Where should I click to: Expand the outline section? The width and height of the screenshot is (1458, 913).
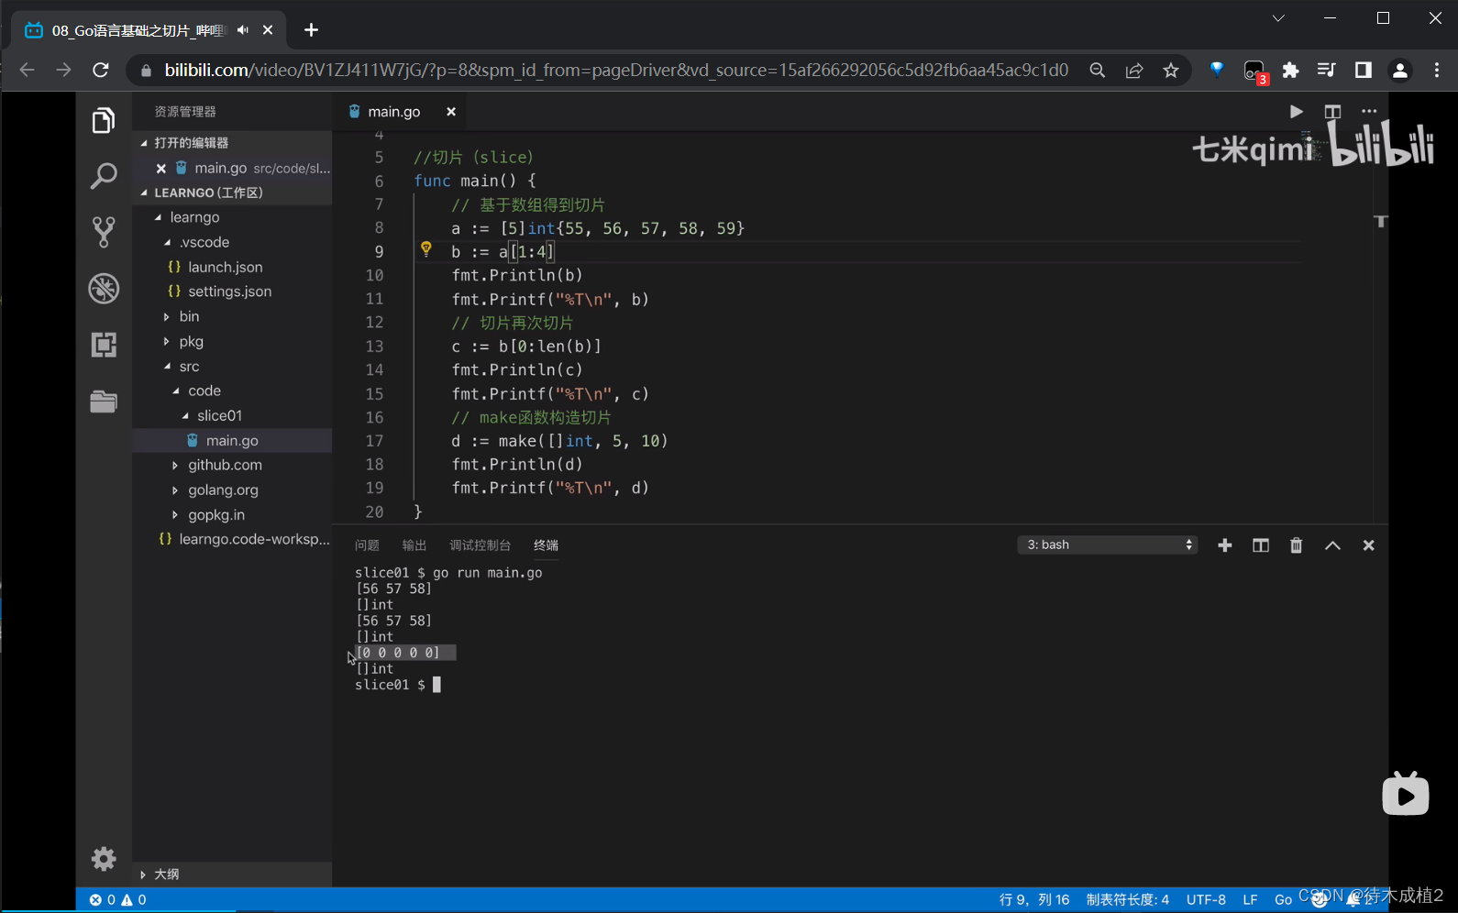143,874
